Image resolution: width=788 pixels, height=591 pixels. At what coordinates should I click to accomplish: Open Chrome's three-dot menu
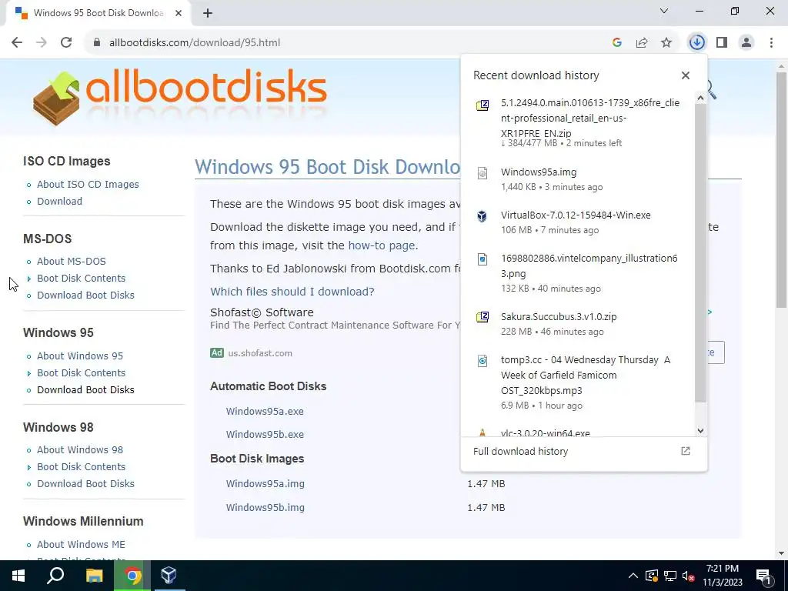[771, 43]
